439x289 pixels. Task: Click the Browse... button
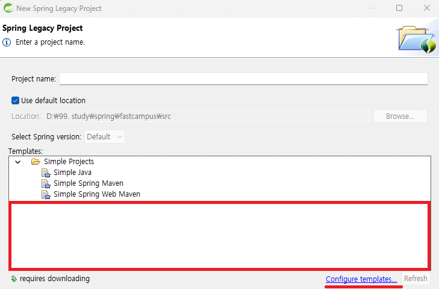click(x=400, y=116)
